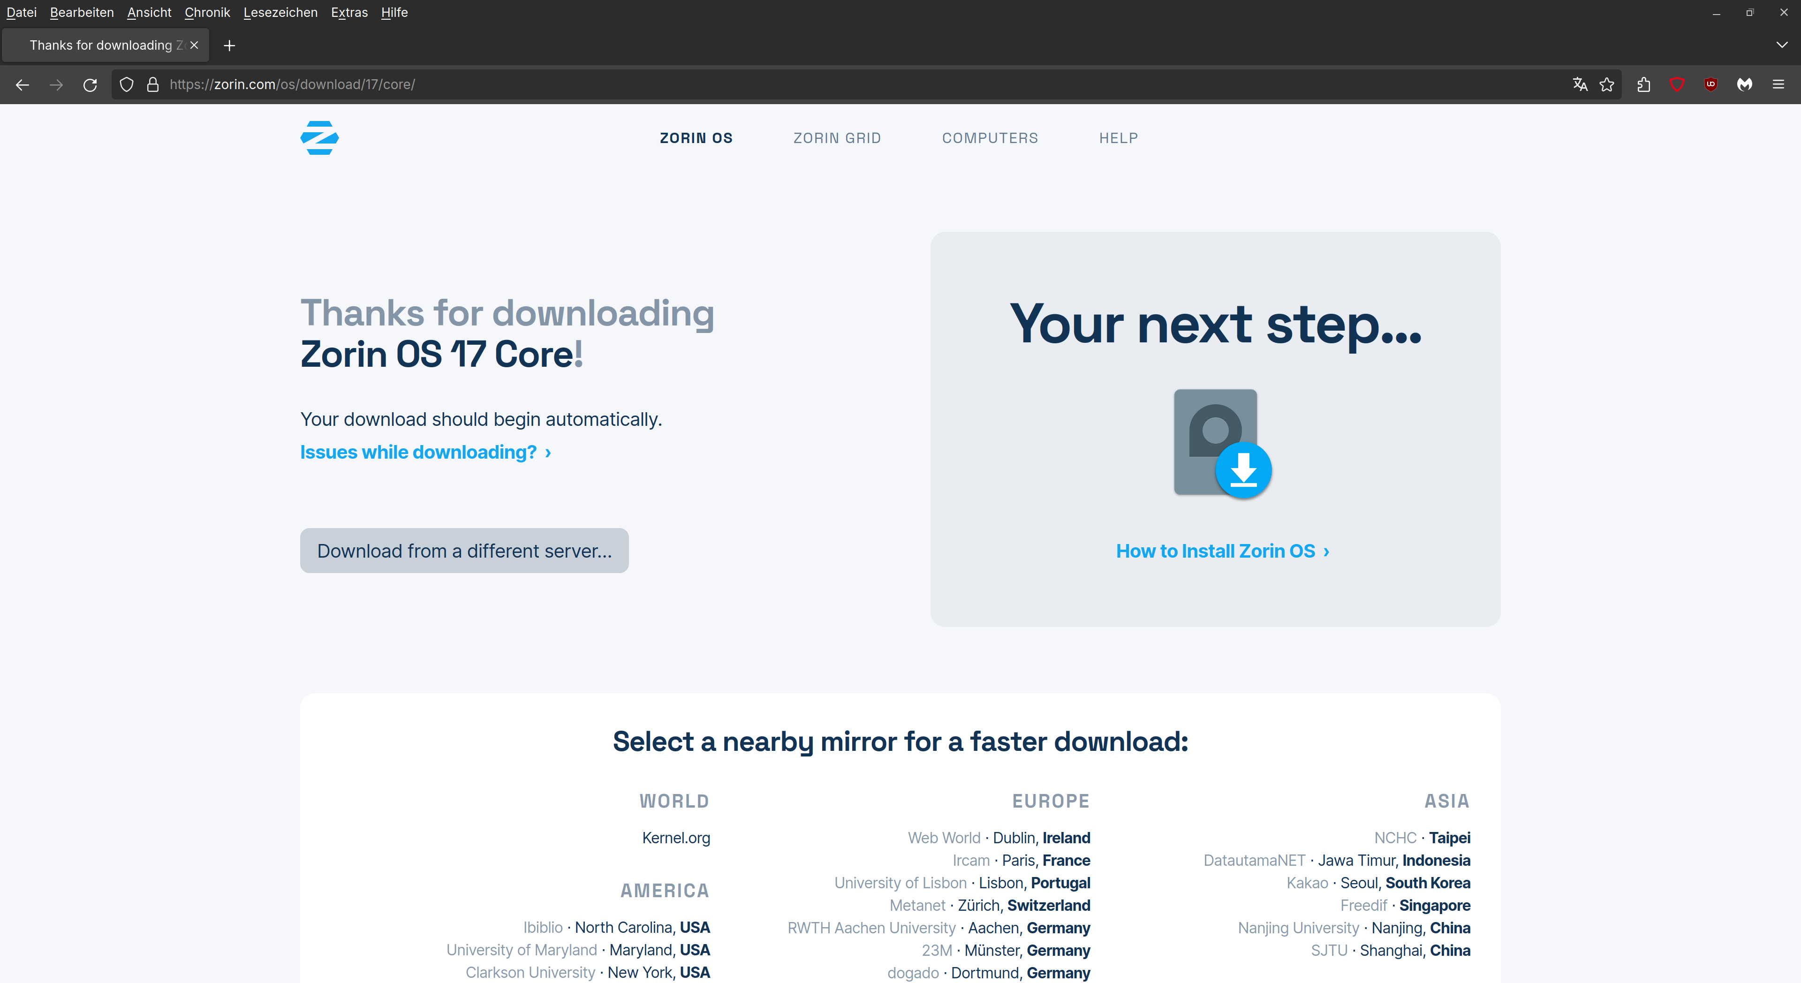Select the Ibiblio North Carolina mirror
Viewport: 1801px width, 983px height.
coord(617,928)
